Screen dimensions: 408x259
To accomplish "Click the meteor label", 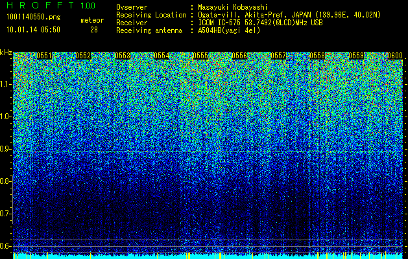I will pyautogui.click(x=92, y=20).
